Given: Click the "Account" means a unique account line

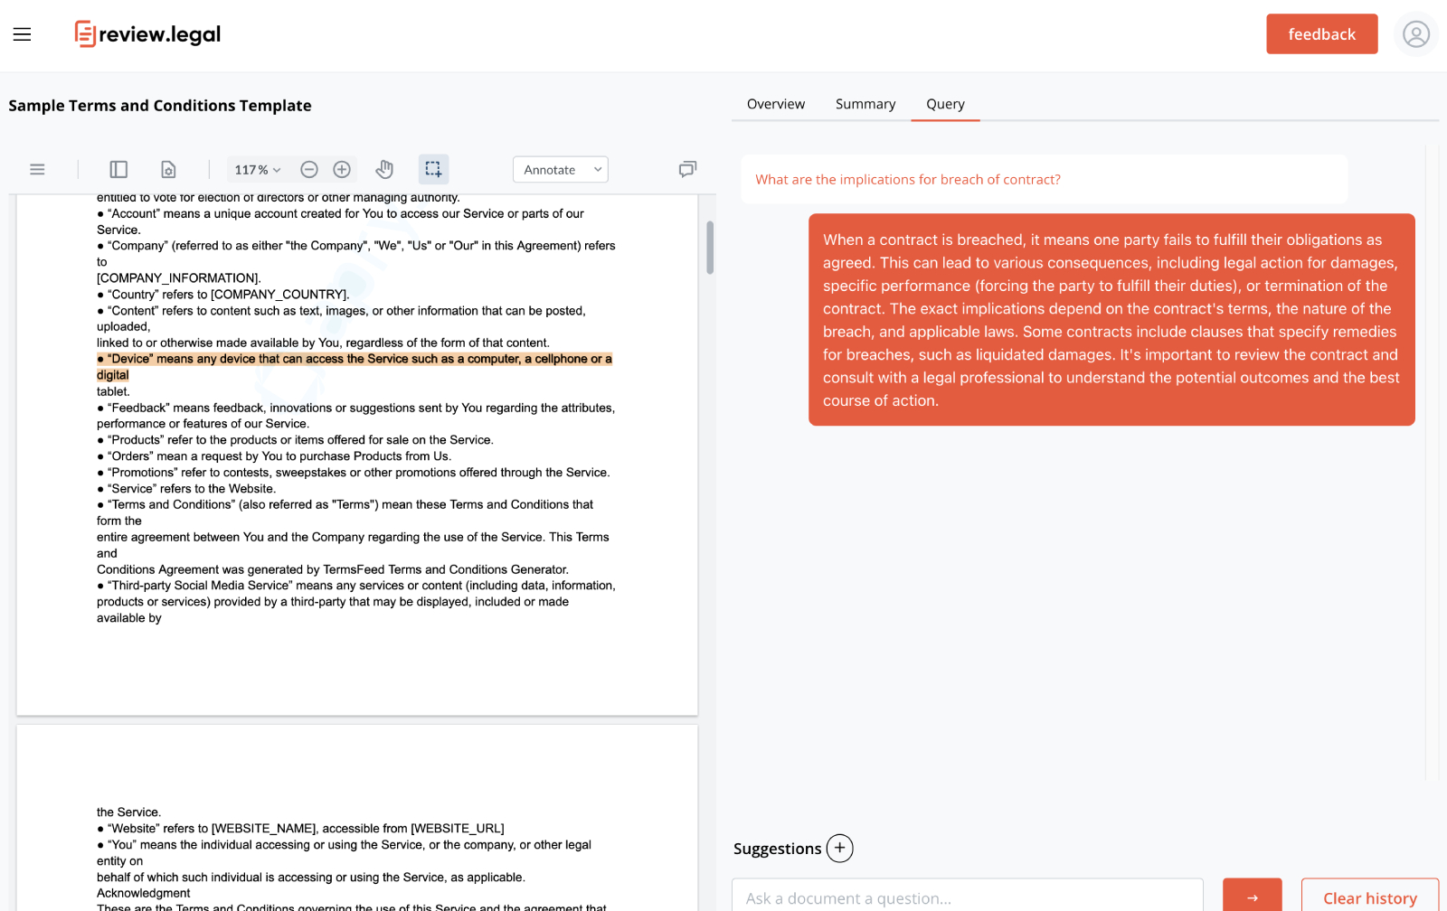Looking at the screenshot, I should click(x=340, y=214).
